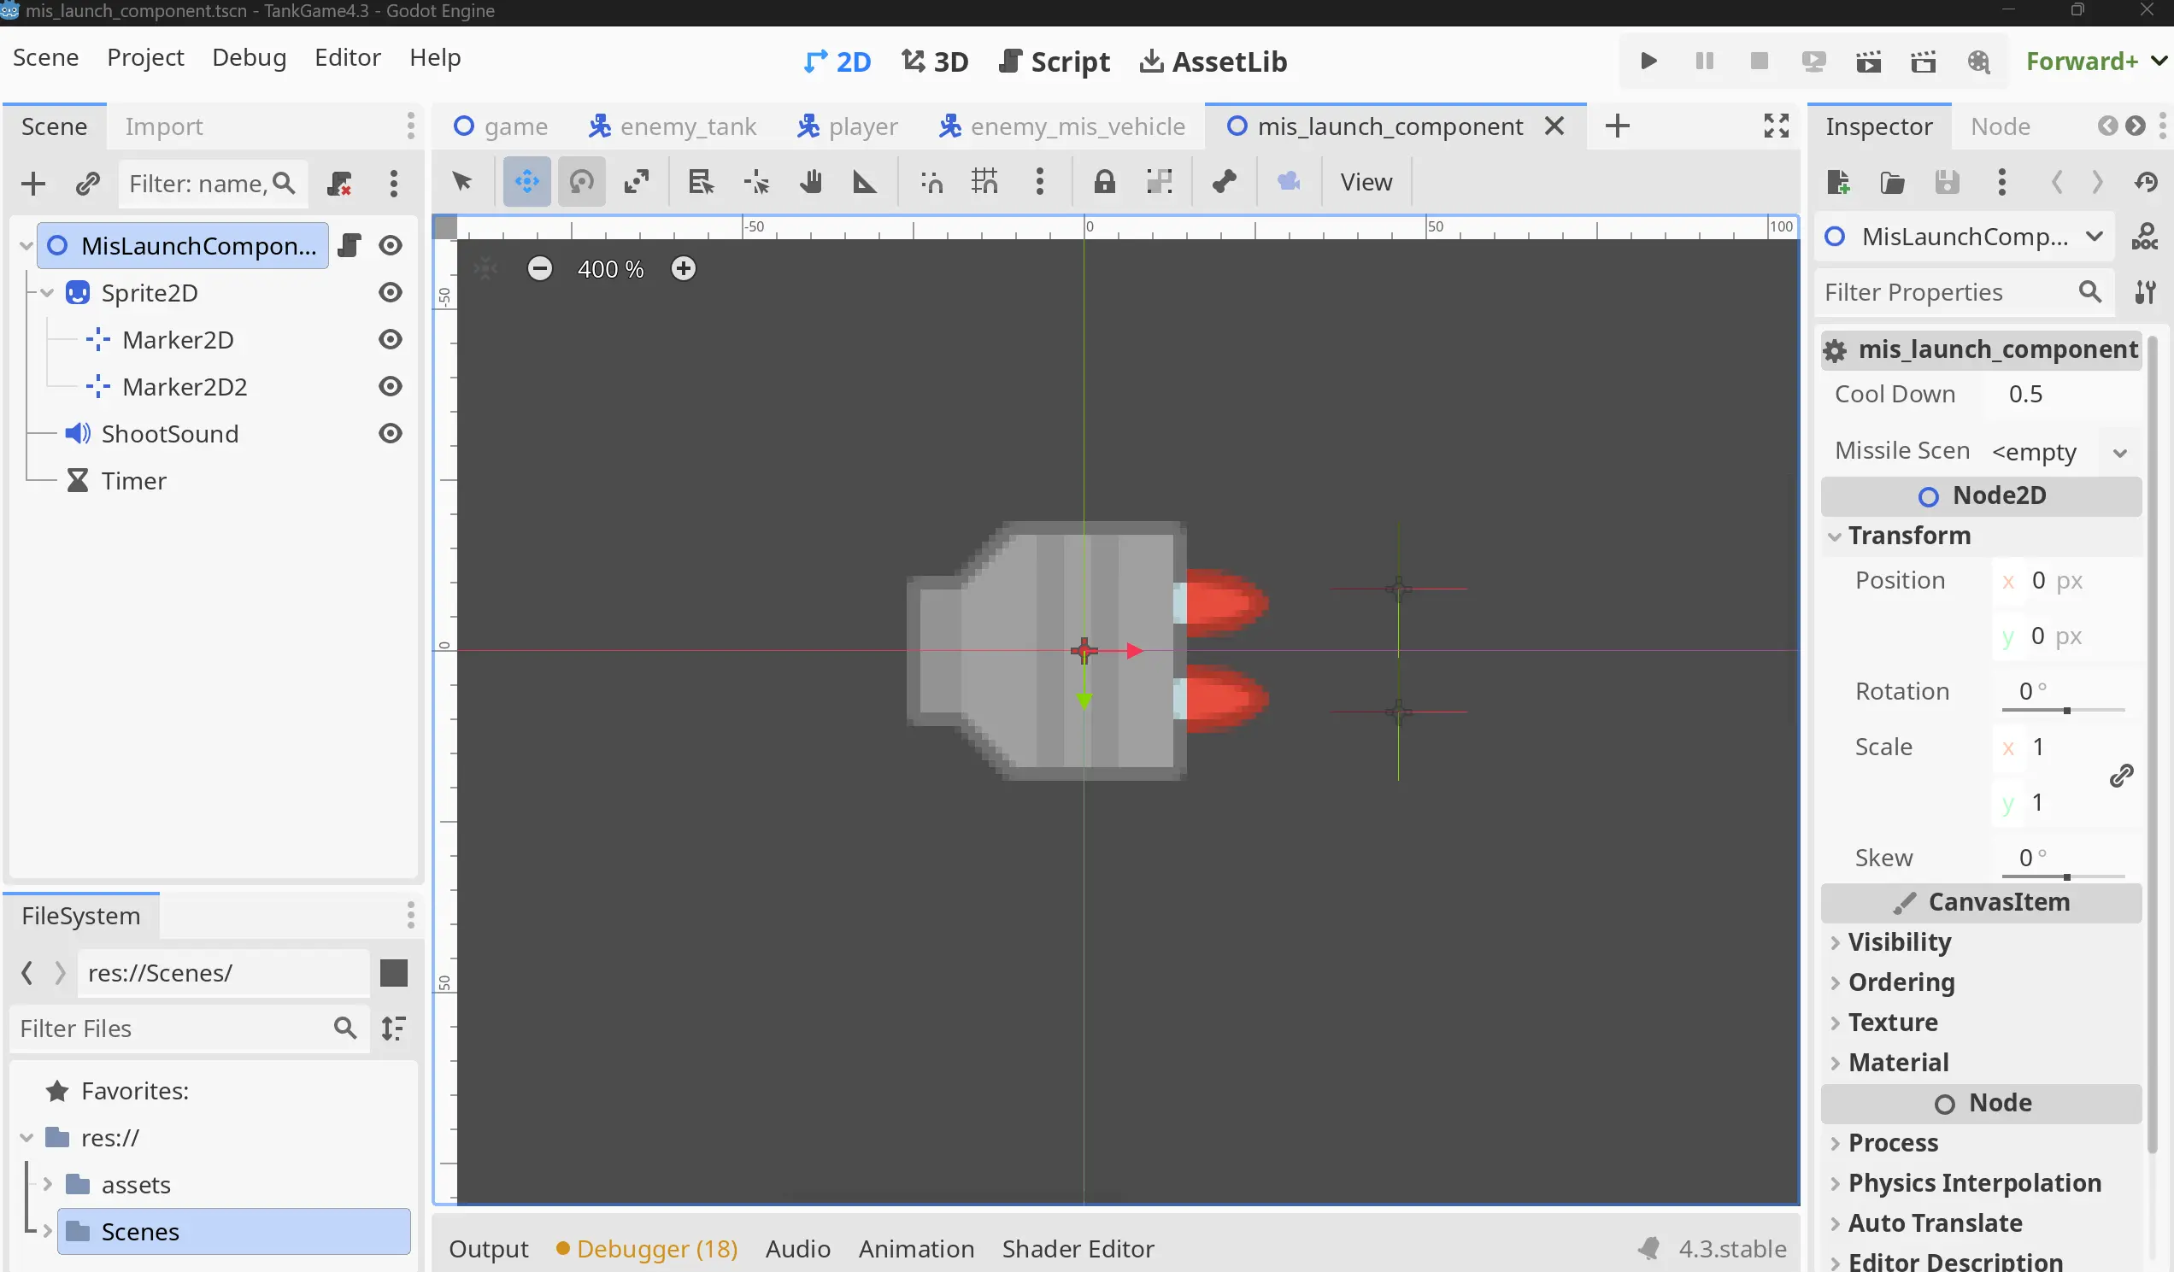The width and height of the screenshot is (2174, 1272).
Task: Switch to the Script workspace
Action: 1055,62
